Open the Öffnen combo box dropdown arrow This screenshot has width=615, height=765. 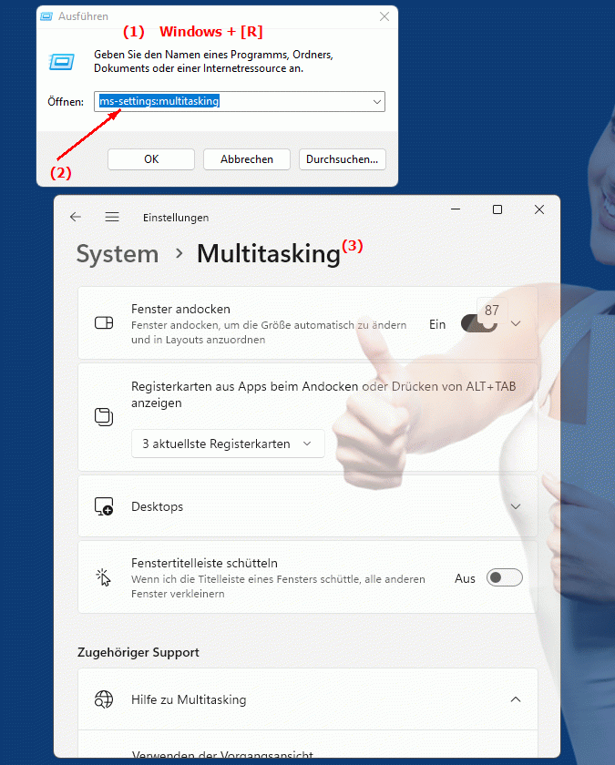pos(377,102)
